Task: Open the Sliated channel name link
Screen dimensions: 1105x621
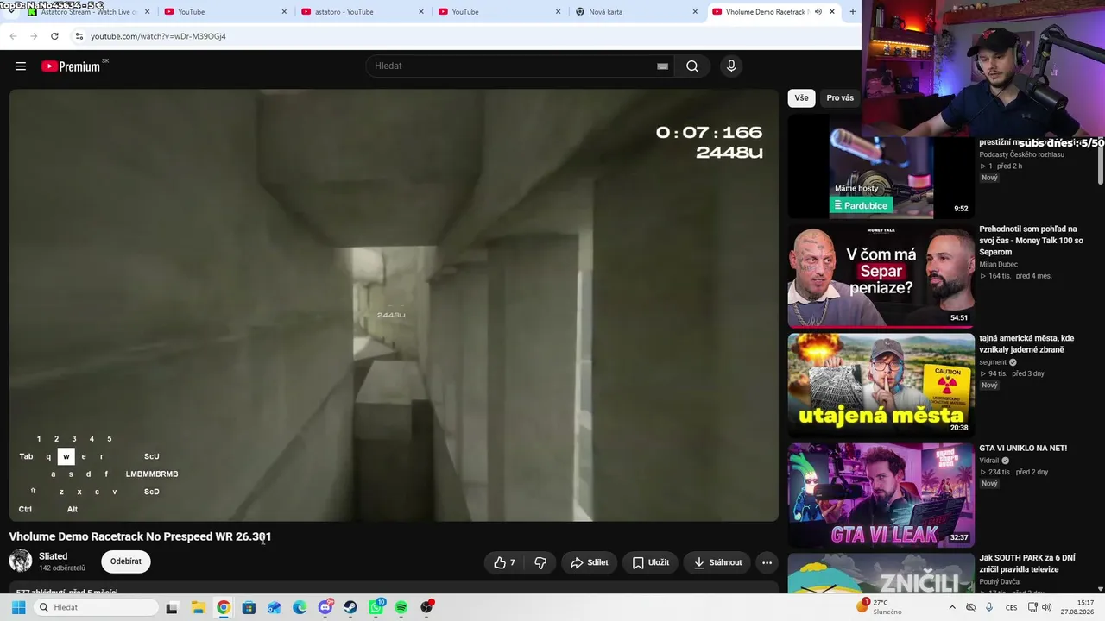Action: coord(53,556)
